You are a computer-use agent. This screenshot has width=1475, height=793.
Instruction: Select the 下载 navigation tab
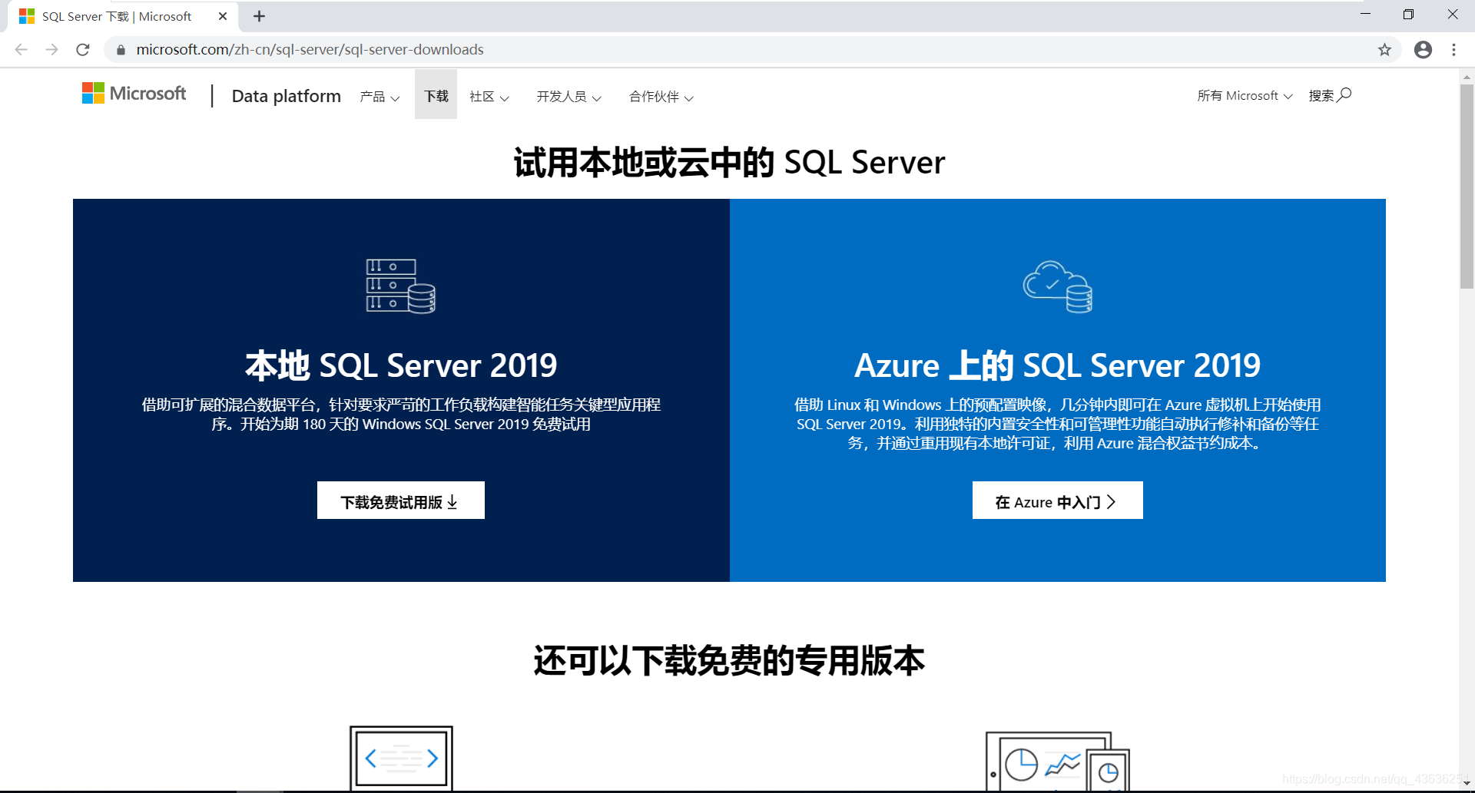[436, 96]
